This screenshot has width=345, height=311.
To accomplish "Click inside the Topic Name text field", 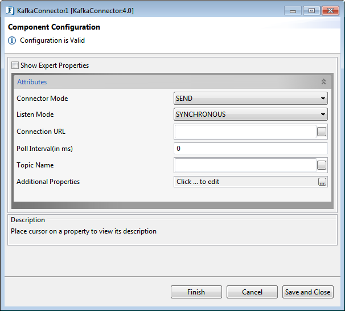I will point(245,165).
